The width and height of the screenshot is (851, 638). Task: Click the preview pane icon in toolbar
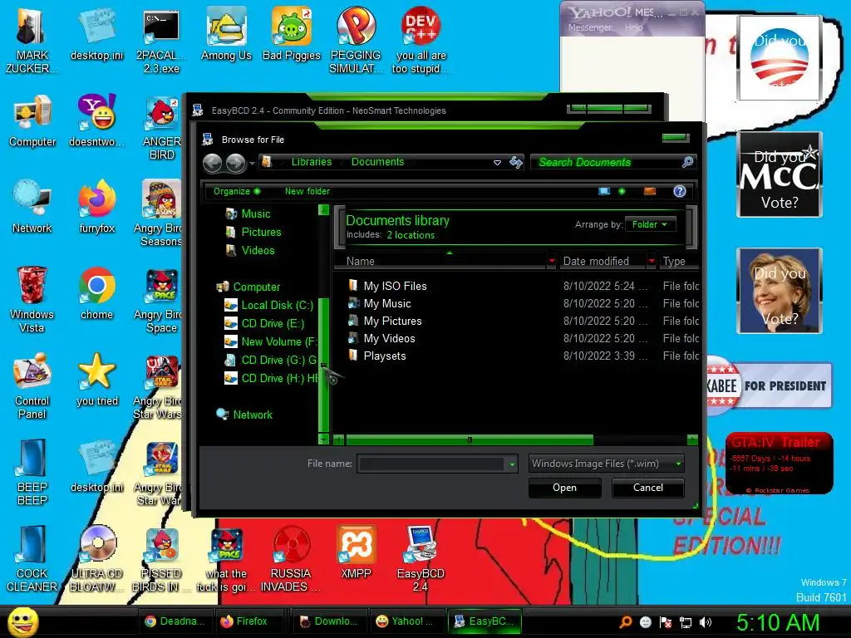click(x=650, y=191)
